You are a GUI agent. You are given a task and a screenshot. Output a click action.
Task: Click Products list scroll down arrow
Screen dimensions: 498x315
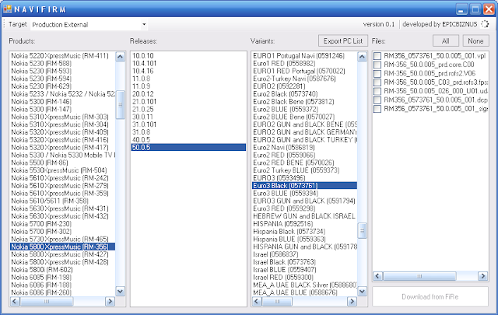coord(120,291)
